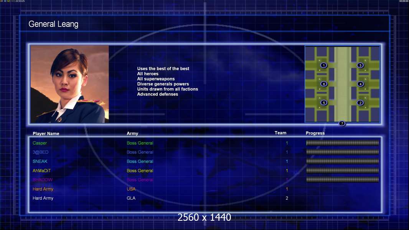Click the 'Advanced defenses' line
The height and width of the screenshot is (230, 409).
coord(158,94)
